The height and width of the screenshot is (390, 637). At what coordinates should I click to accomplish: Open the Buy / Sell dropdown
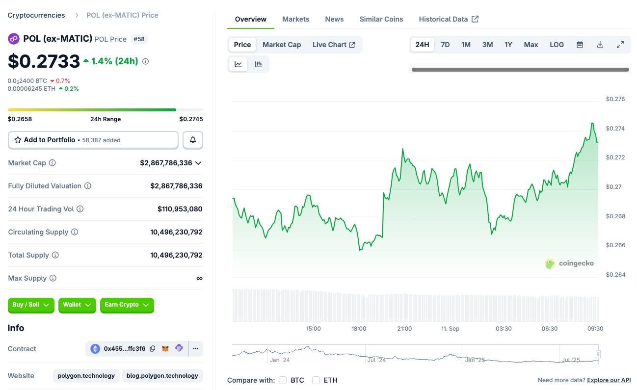(x=31, y=305)
